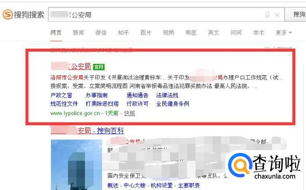Screen dimensions: 306x190
Task: Click the www.lypolice.gov.cn URL text
Action: (x=75, y=113)
